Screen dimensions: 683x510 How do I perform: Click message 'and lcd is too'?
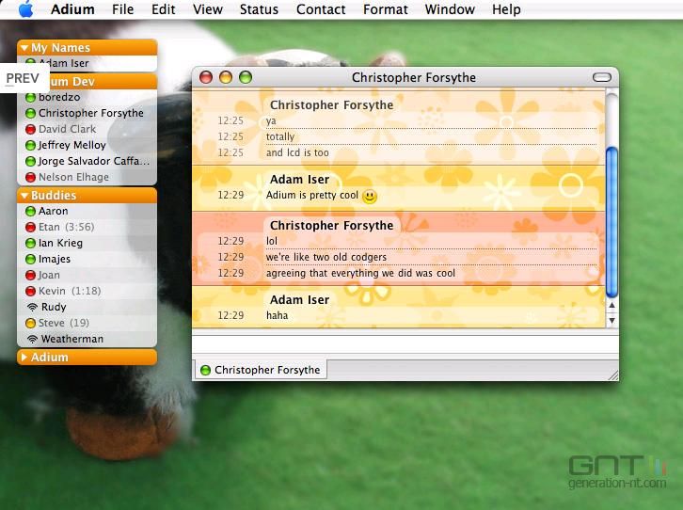(297, 152)
